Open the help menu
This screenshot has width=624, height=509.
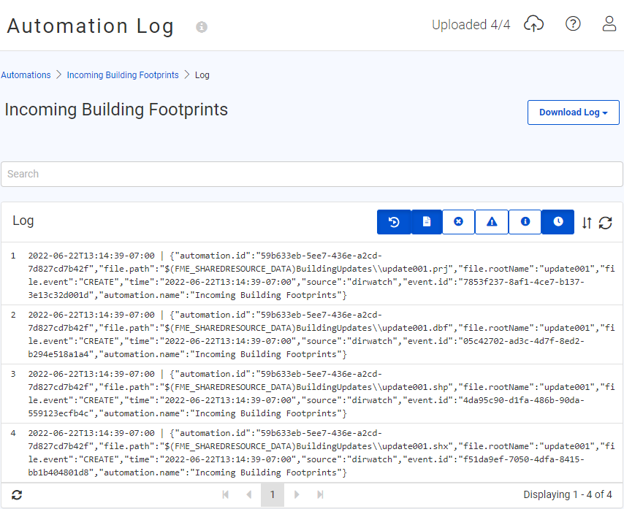tap(573, 23)
